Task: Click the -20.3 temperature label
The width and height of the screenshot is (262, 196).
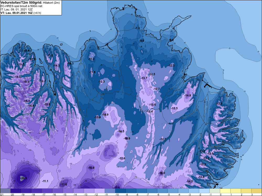Action: pos(24,178)
